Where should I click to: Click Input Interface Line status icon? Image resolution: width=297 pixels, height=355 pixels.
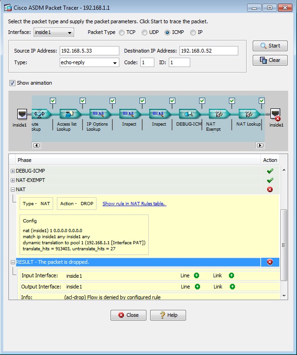tap(196, 275)
